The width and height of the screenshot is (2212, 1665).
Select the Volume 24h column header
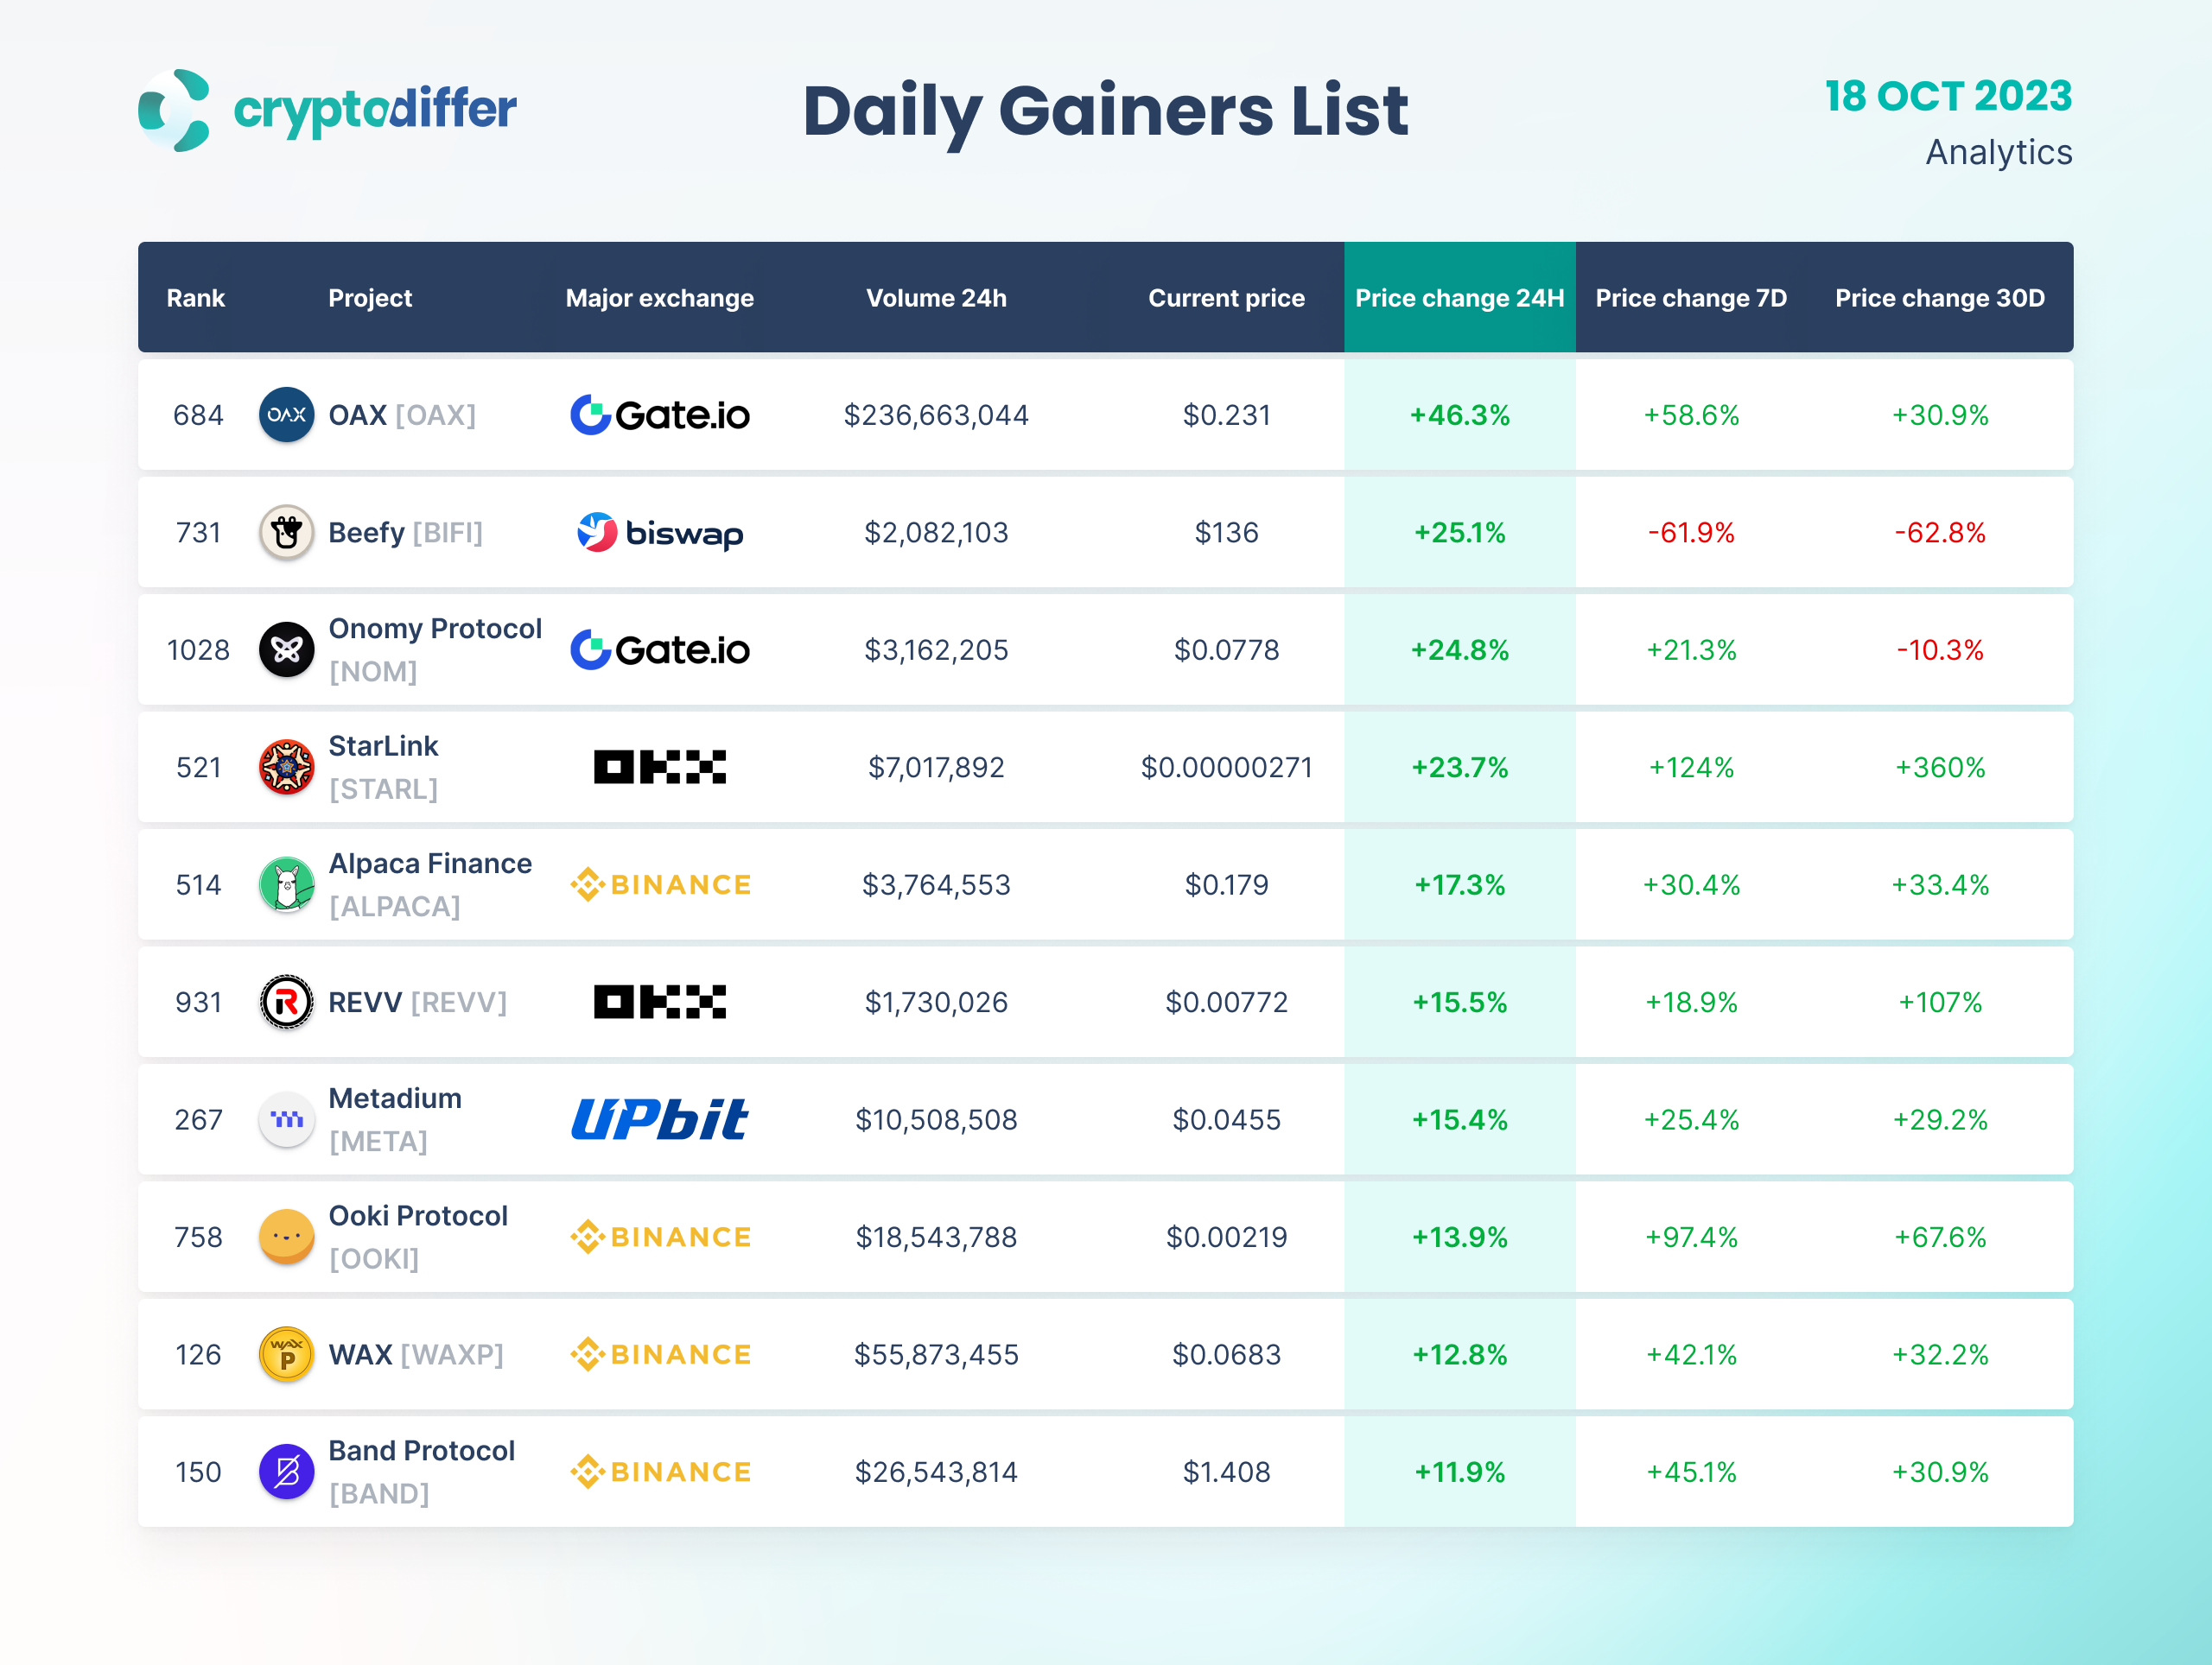point(936,298)
